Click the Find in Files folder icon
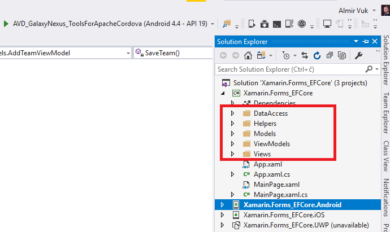The width and height of the screenshot is (390, 232). pyautogui.click(x=227, y=24)
